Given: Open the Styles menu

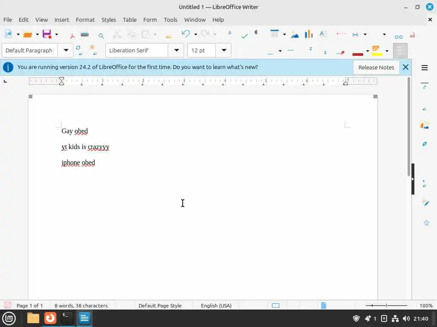Looking at the screenshot, I should tap(108, 20).
